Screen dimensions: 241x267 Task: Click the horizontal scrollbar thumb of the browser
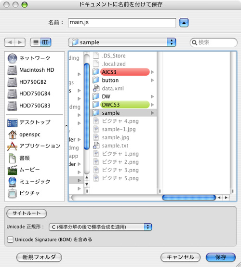(189, 198)
